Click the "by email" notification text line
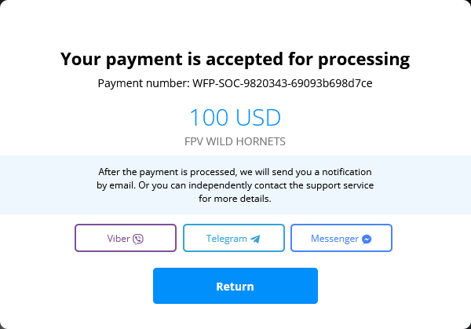The image size is (471, 329). tap(235, 185)
